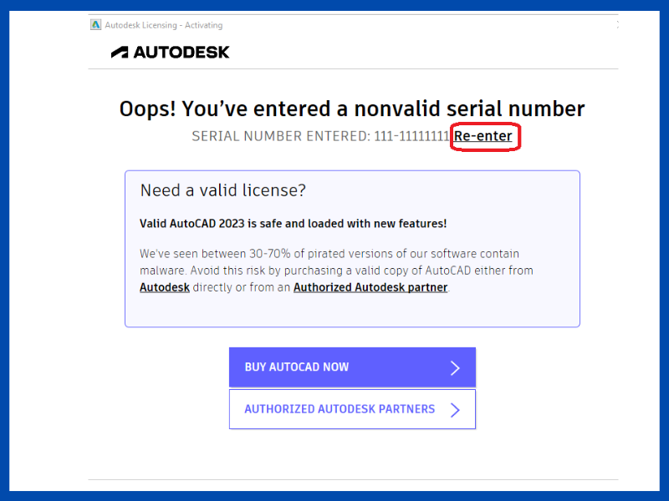Click the pirated versions malware warning sentence
Screen dimensions: 669x501
[x=329, y=254]
